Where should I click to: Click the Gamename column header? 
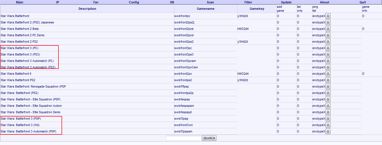coord(206,9)
